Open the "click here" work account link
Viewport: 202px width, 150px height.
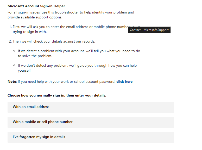click(x=124, y=82)
